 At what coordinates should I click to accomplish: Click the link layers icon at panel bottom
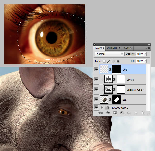pyautogui.click(x=101, y=113)
